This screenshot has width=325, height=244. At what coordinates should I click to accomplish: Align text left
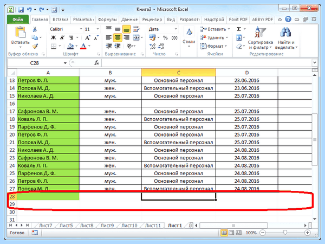[109, 37]
